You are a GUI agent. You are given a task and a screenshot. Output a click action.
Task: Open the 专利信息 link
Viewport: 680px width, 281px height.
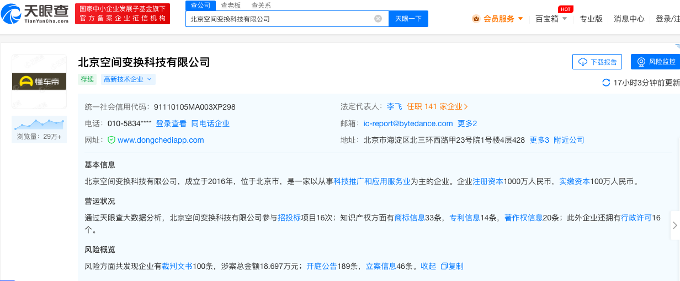pos(465,217)
